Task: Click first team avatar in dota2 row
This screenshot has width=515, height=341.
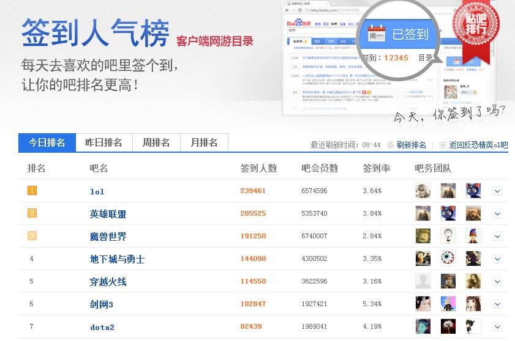Action: click(423, 326)
